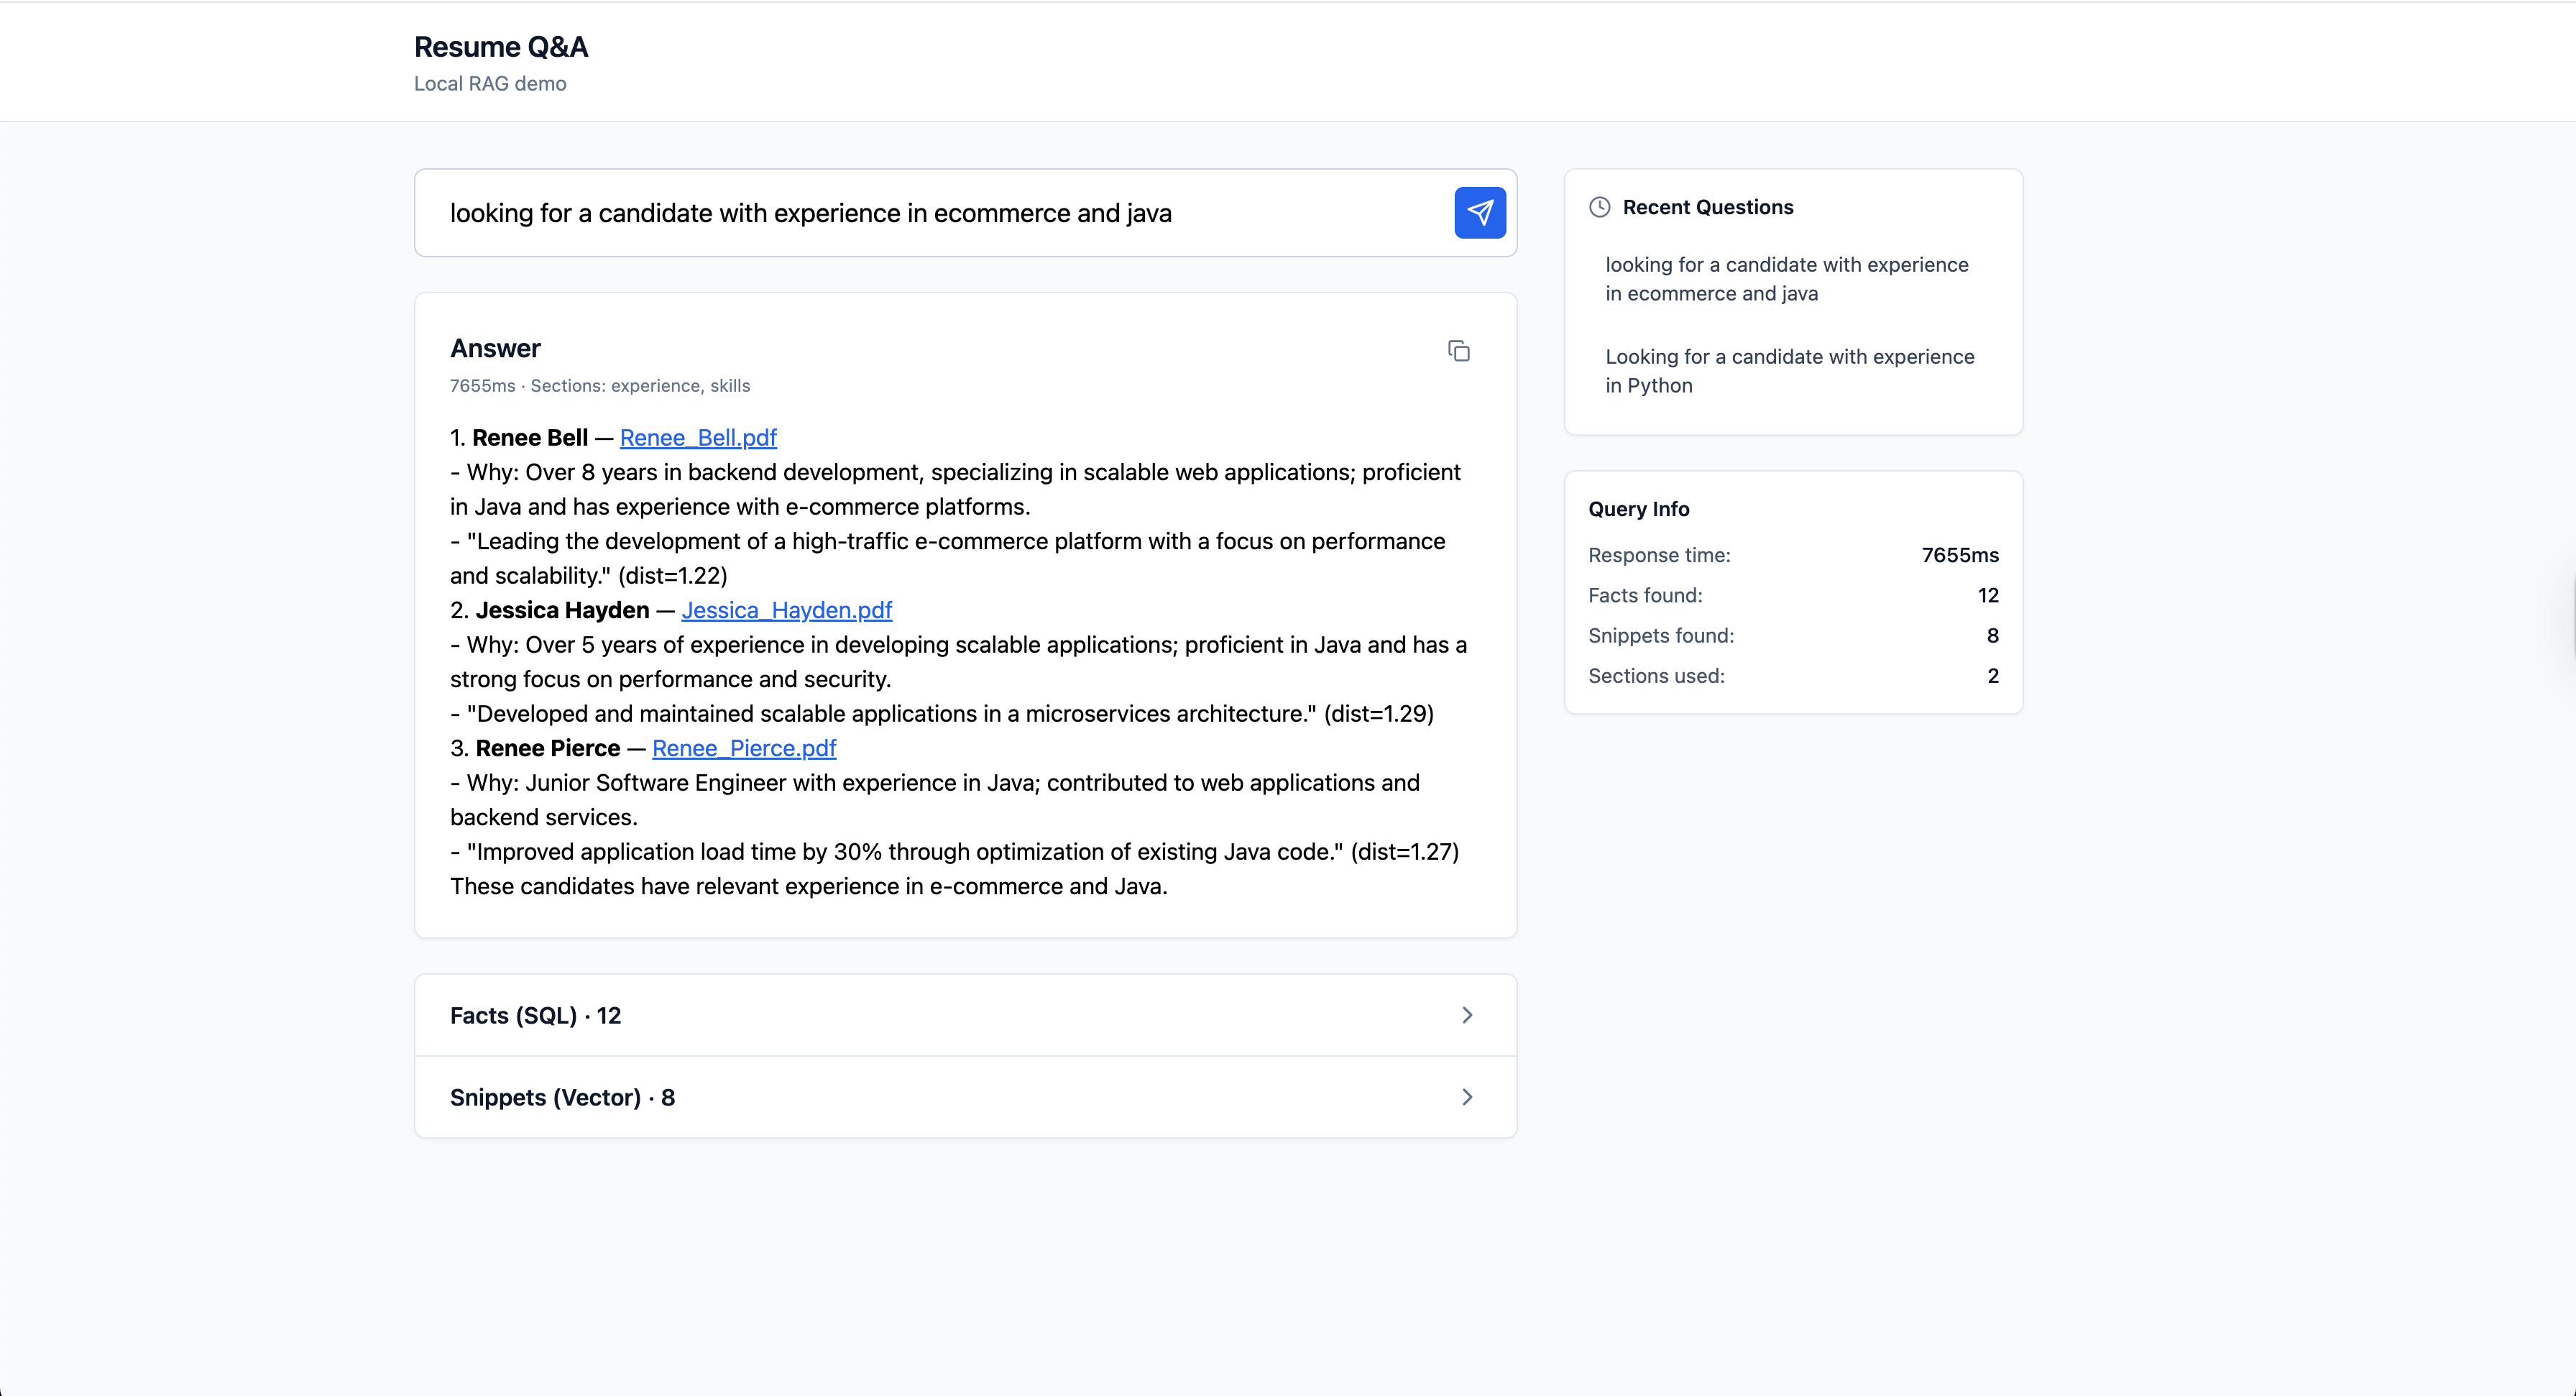2576x1396 pixels.
Task: Click the clock icon beside Recent Questions
Action: pyautogui.click(x=1600, y=207)
